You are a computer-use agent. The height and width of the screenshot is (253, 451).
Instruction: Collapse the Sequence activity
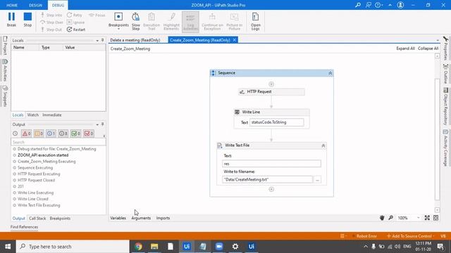pos(330,73)
